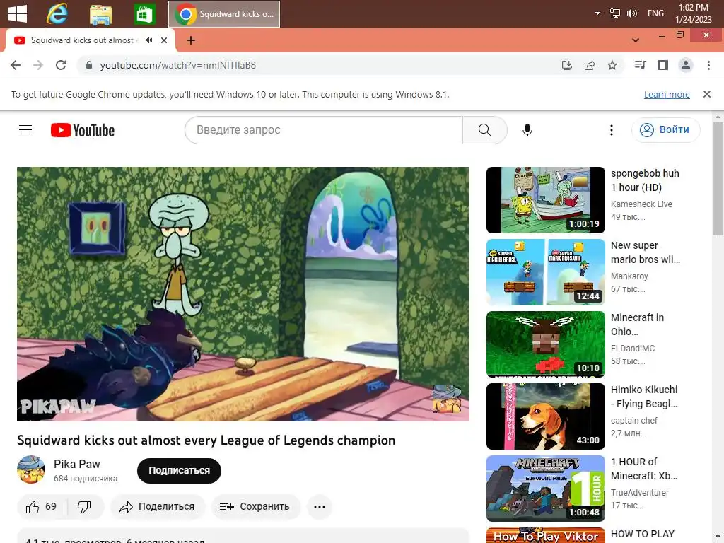Image resolution: width=724 pixels, height=543 pixels.
Task: Focus the address bar with YouTube URL
Action: coord(319,65)
